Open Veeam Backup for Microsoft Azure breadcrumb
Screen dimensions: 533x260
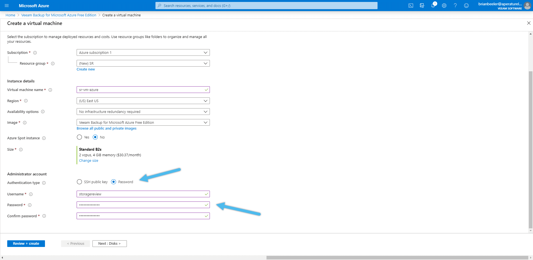coord(59,15)
